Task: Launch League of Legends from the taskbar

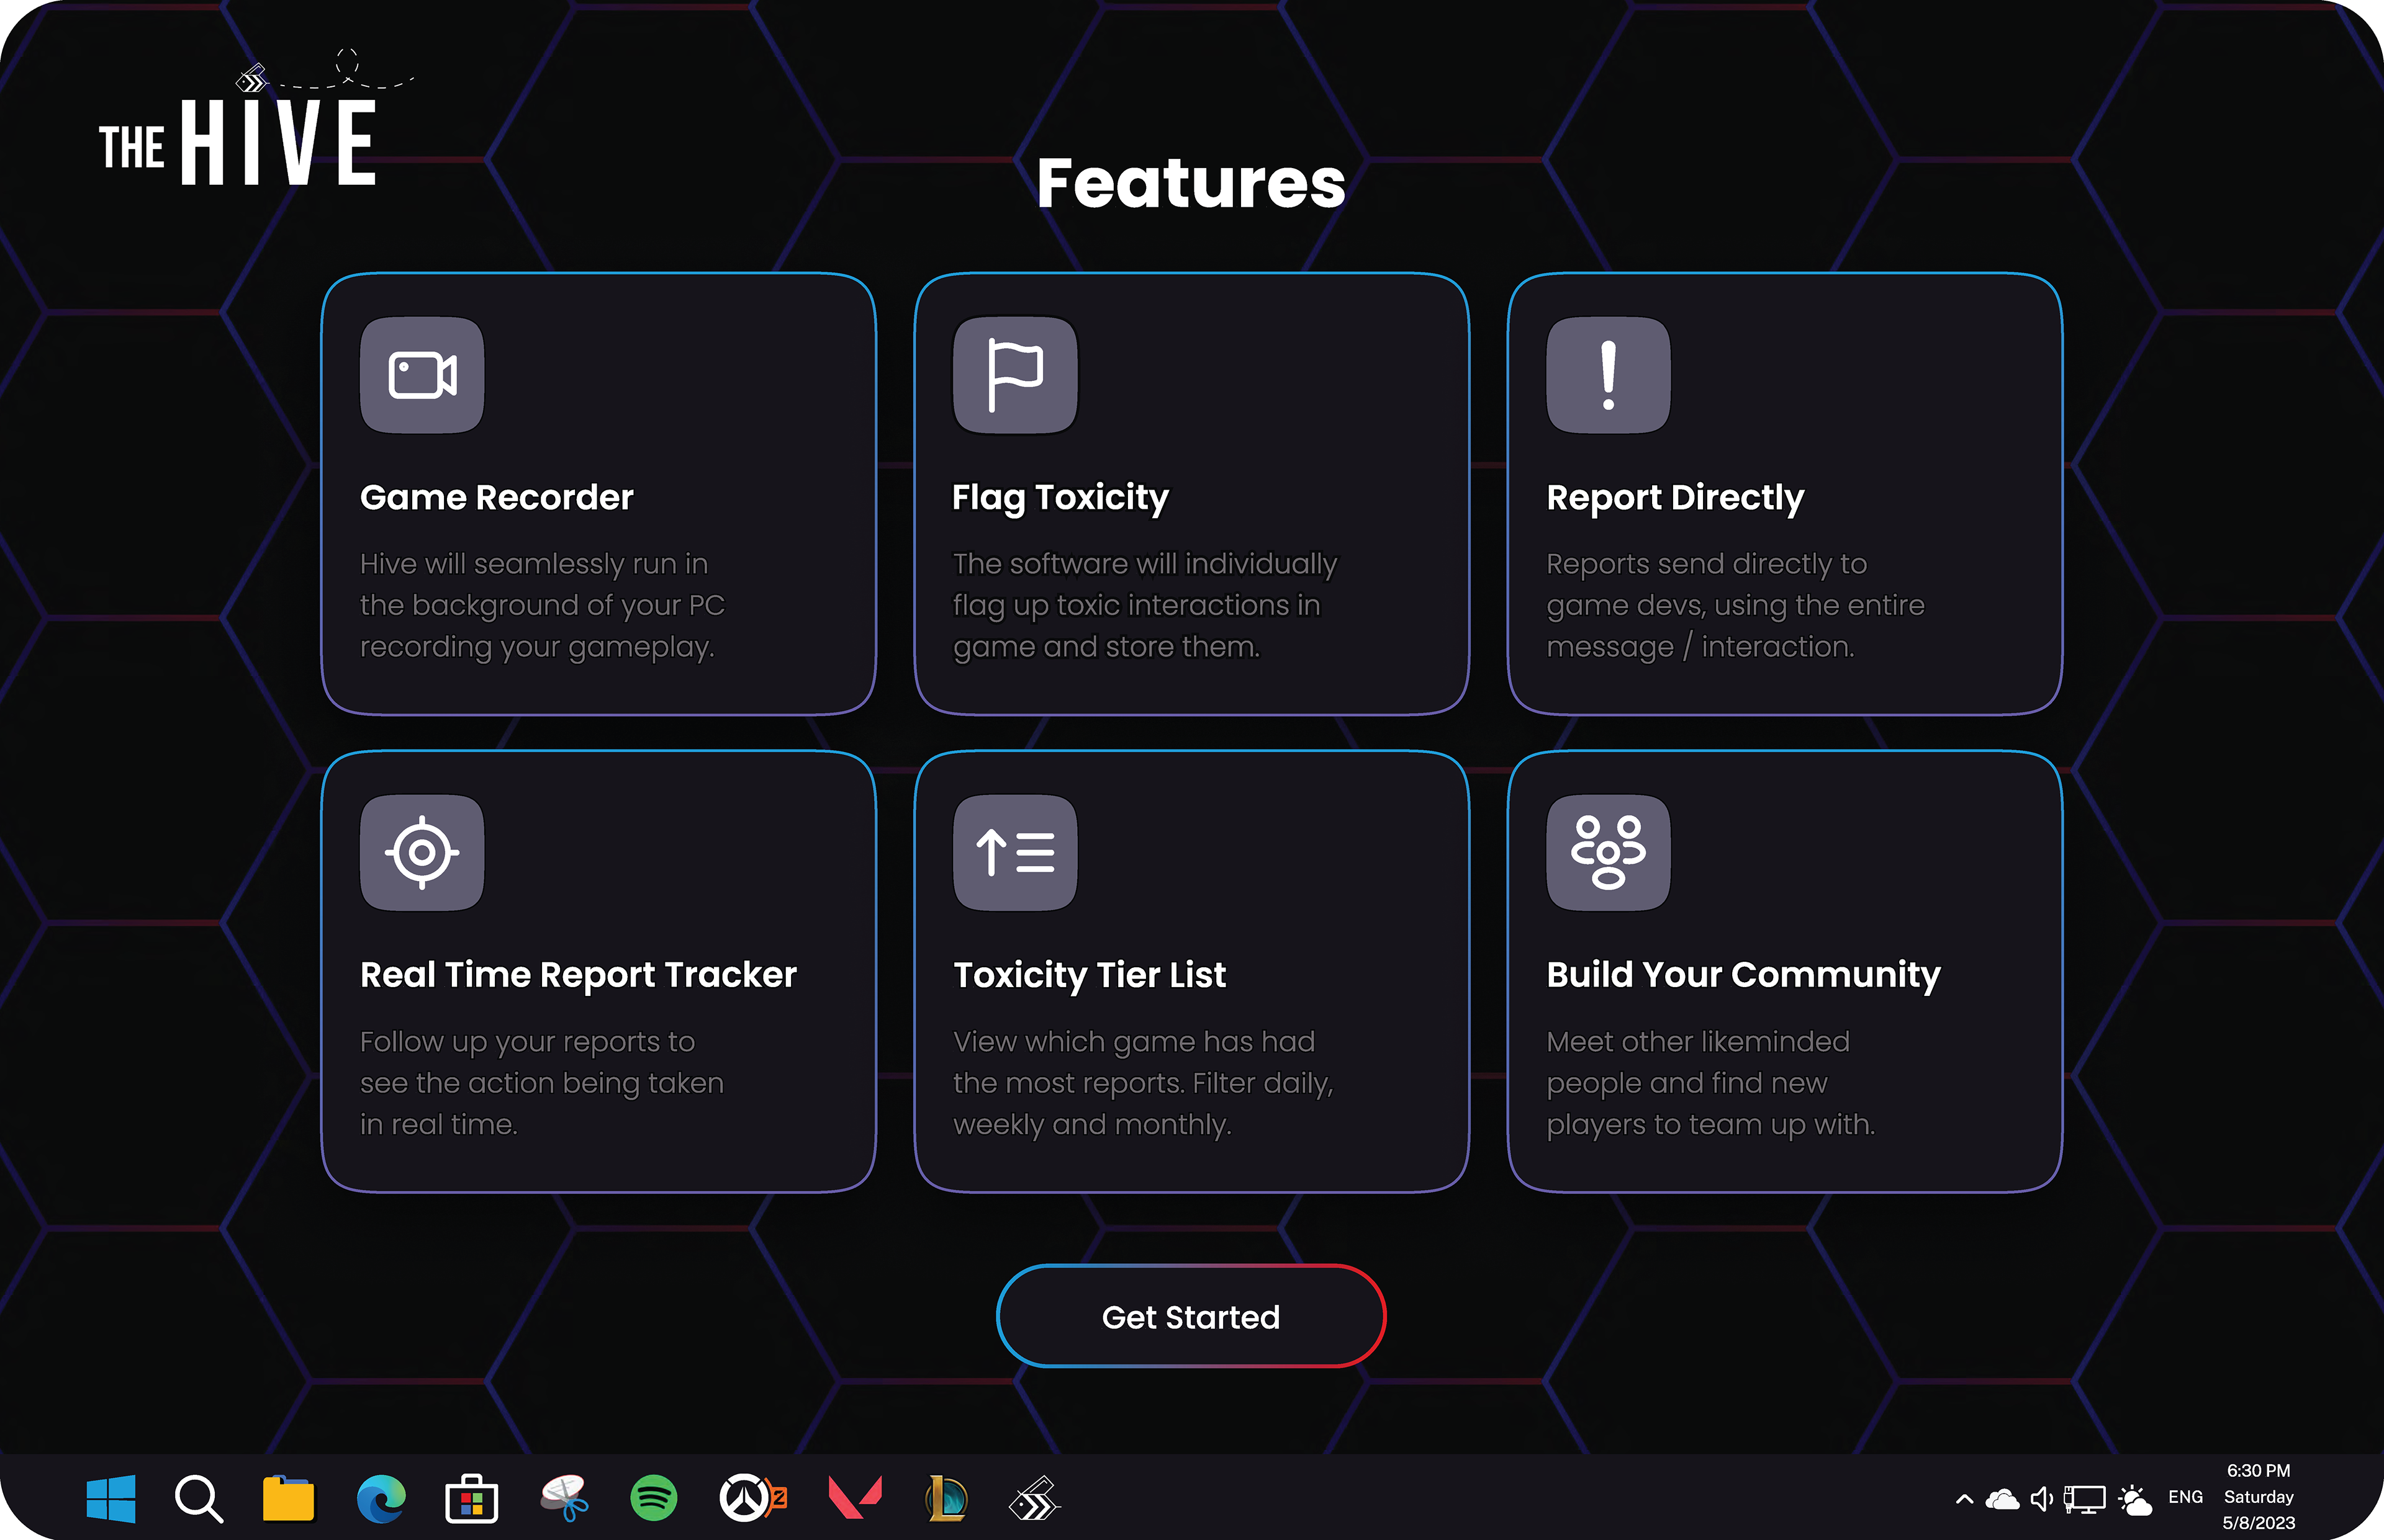Action: tap(946, 1498)
